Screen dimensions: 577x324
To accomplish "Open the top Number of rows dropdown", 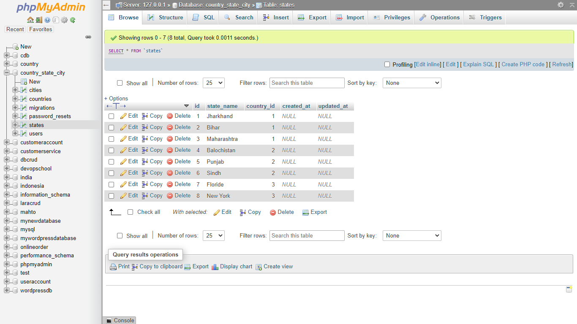I will (x=213, y=83).
